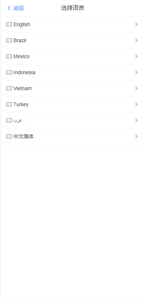Click the keyboard icon beside Brazil

coord(9,40)
